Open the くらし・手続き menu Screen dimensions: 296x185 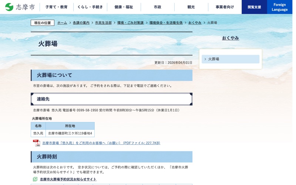click(90, 7)
